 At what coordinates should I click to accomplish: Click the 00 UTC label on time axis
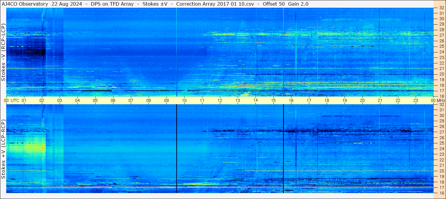pos(12,100)
